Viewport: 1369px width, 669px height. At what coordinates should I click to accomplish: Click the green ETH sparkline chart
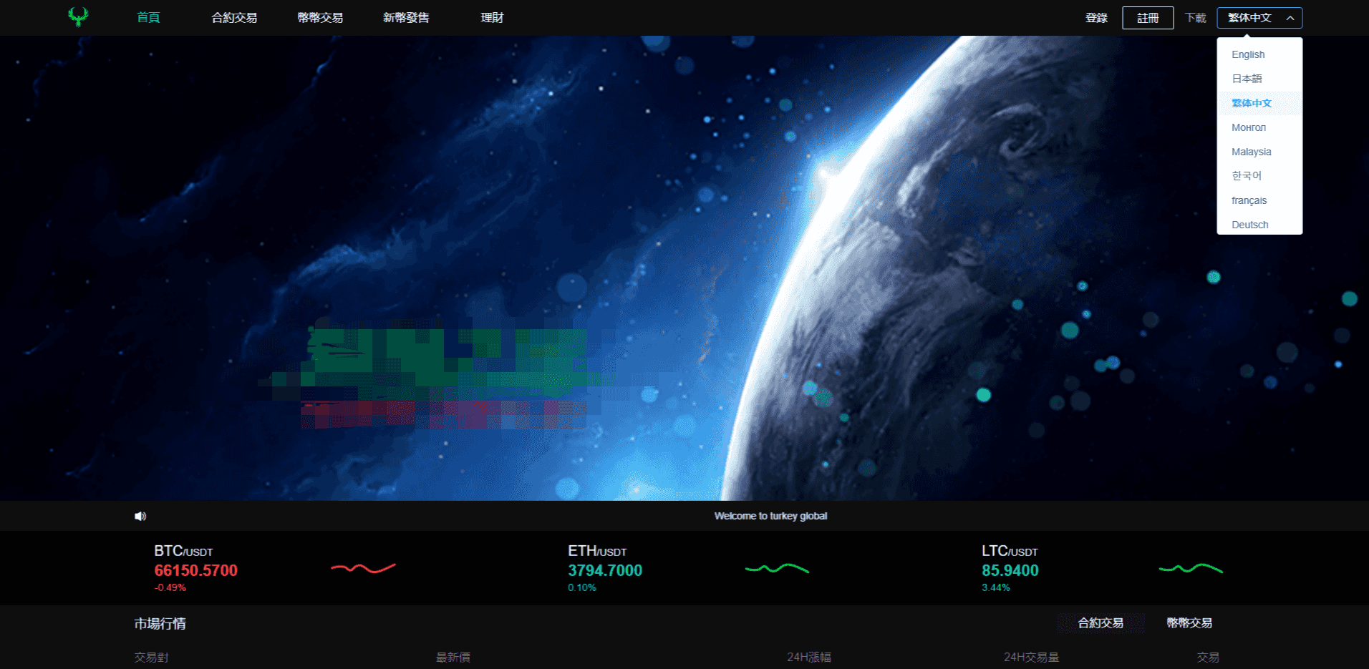tap(777, 568)
